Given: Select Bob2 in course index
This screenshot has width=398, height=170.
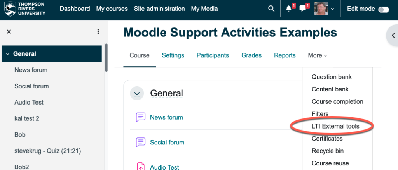Looking at the screenshot, I should (22, 167).
